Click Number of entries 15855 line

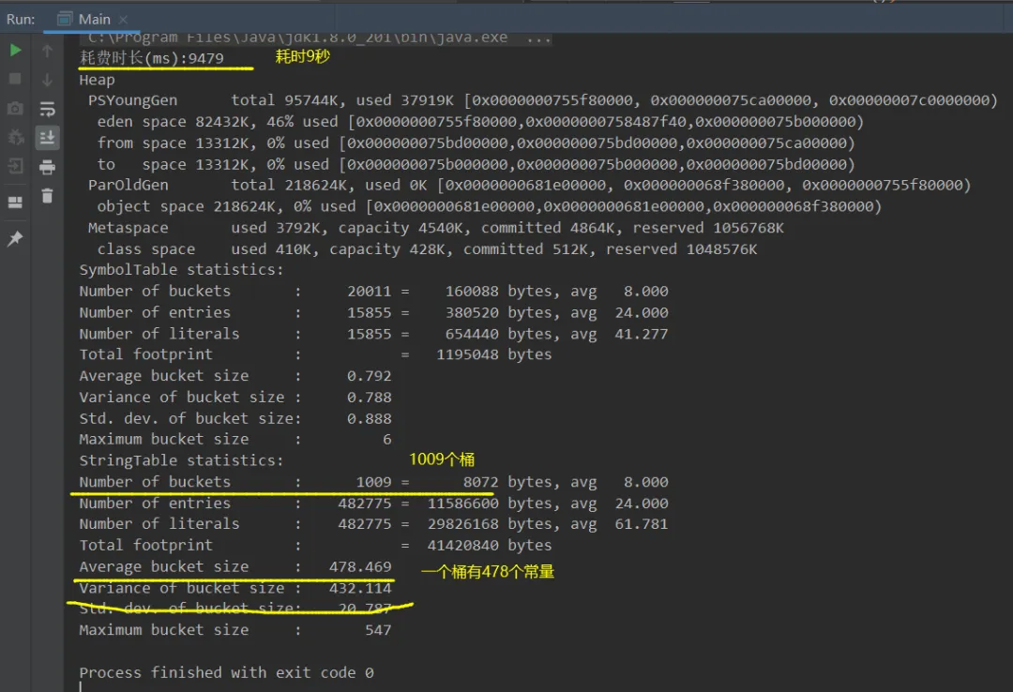pos(373,312)
